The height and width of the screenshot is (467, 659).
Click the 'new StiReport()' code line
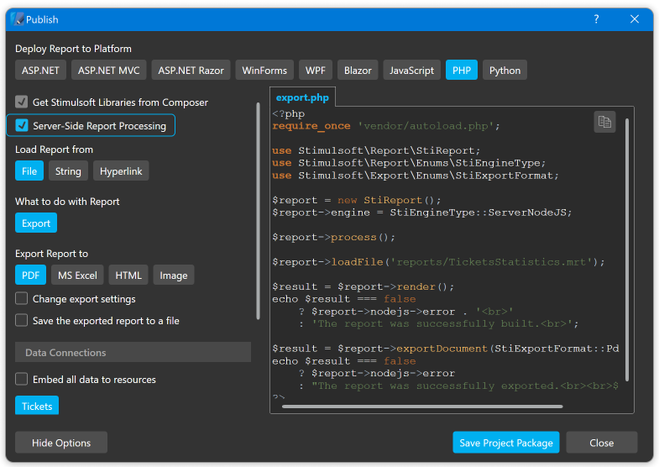pyautogui.click(x=357, y=200)
